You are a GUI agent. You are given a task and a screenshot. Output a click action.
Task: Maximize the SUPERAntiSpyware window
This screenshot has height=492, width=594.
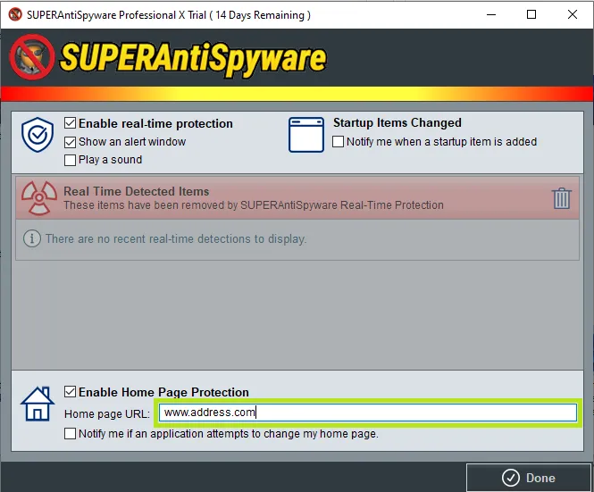click(531, 15)
